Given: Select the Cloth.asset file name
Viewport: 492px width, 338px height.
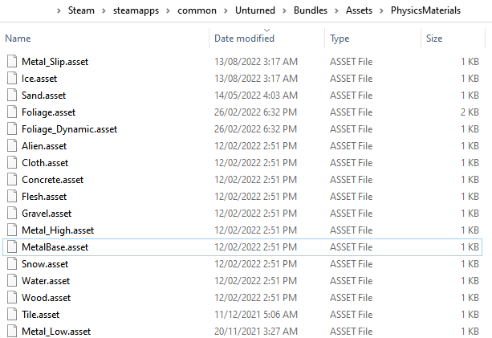Looking at the screenshot, I should (x=45, y=163).
